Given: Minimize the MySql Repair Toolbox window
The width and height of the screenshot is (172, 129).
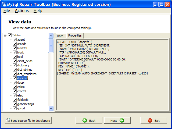Looking at the screenshot, I should coord(156,4).
